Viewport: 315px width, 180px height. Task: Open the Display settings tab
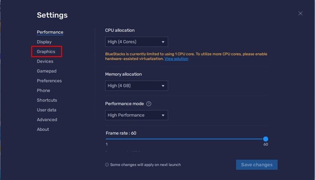pyautogui.click(x=44, y=42)
